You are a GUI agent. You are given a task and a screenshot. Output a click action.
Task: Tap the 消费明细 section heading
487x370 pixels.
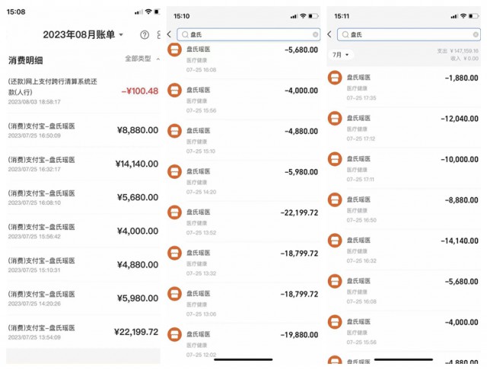[x=25, y=60]
